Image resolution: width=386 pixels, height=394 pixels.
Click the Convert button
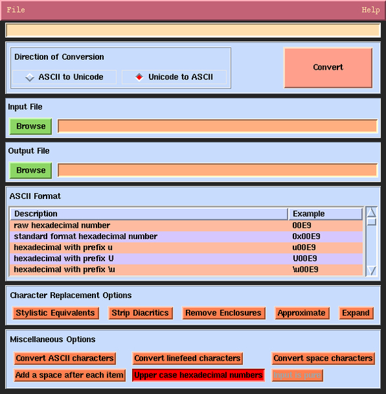[328, 68]
